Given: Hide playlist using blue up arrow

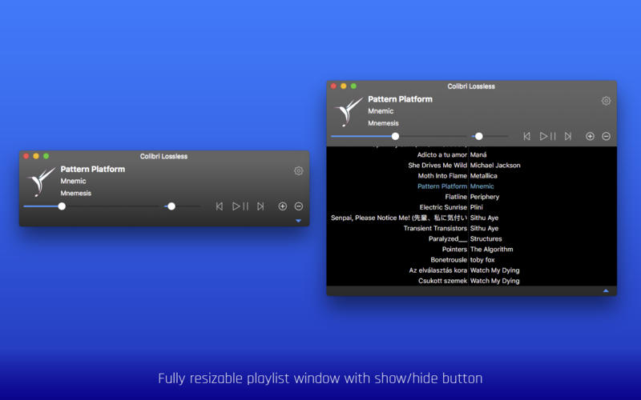Looking at the screenshot, I should pyautogui.click(x=606, y=290).
